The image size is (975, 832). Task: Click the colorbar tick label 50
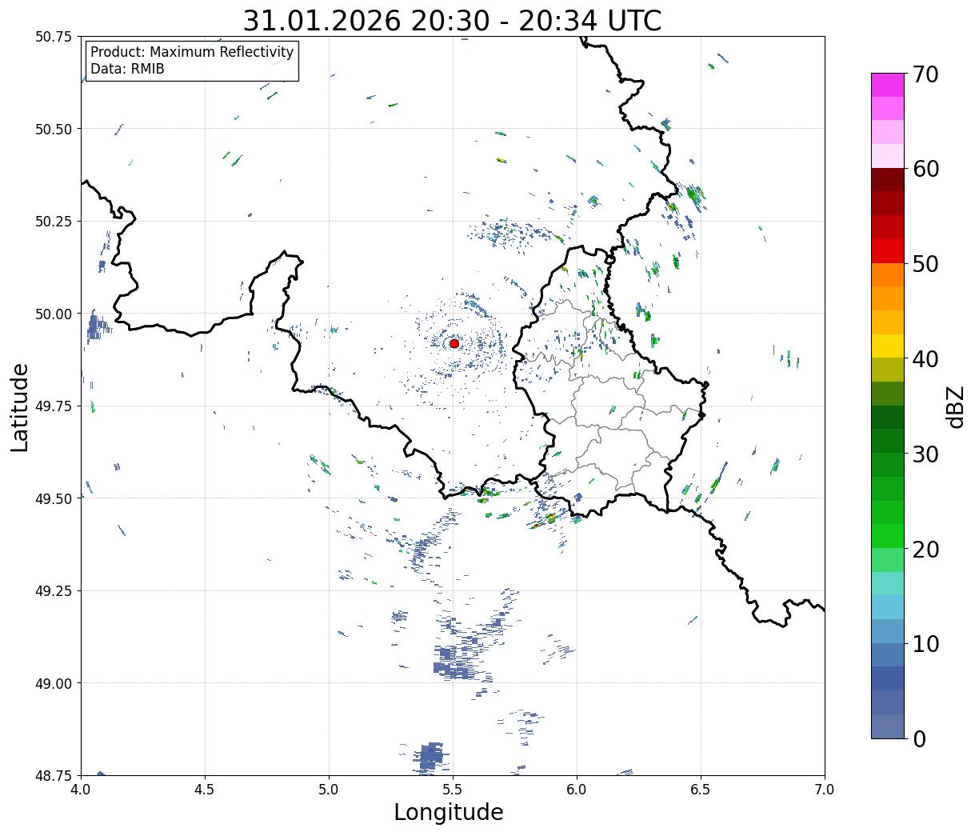coord(926,264)
